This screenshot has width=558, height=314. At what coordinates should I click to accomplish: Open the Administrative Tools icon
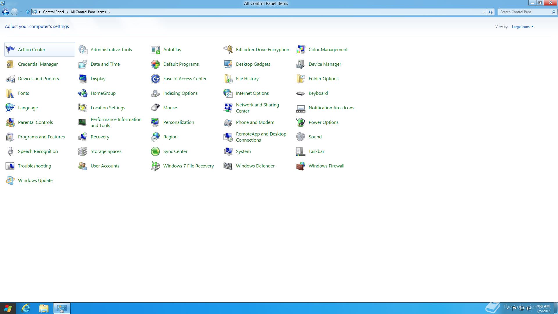(x=83, y=50)
